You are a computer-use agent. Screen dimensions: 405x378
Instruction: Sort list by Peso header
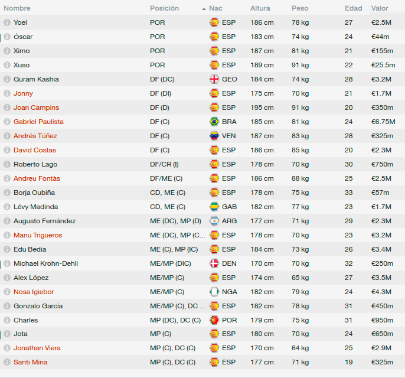[x=300, y=8]
